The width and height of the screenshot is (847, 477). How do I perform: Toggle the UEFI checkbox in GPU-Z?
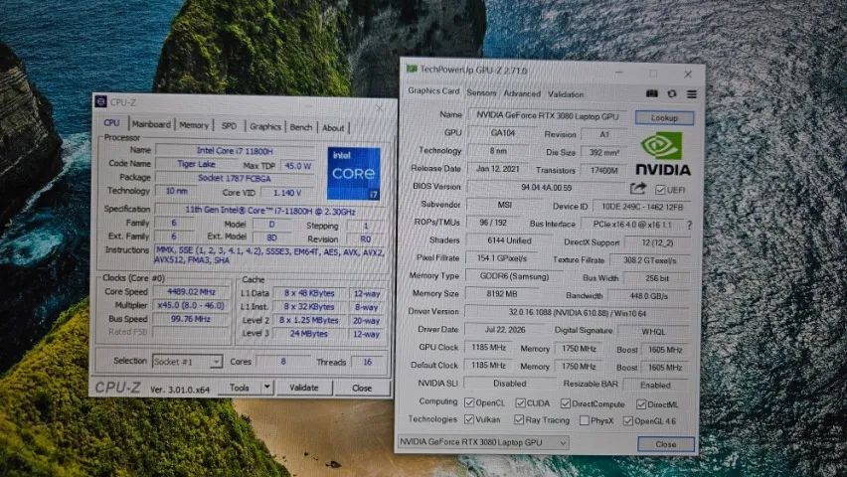point(660,190)
